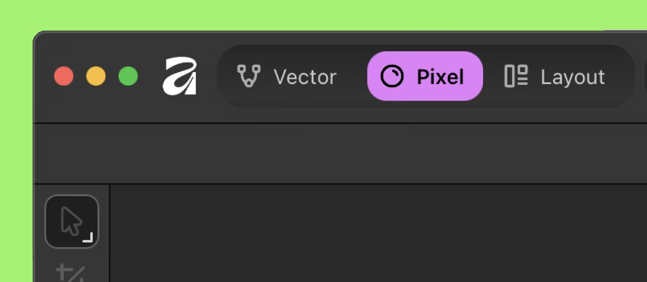Click the Pixel persona circle icon

point(392,76)
